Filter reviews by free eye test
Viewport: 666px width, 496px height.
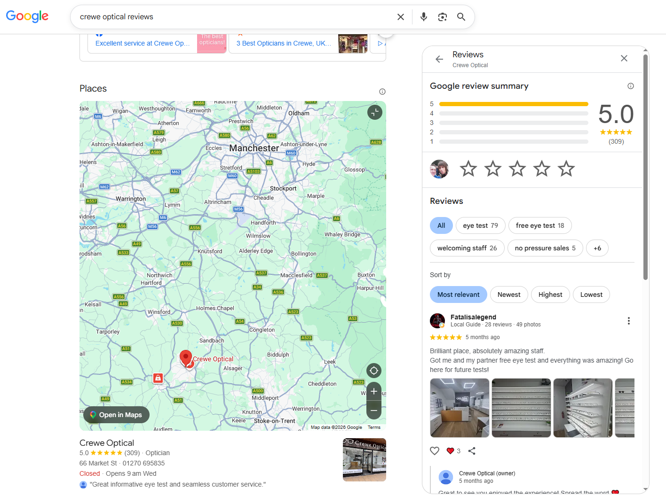coord(540,225)
